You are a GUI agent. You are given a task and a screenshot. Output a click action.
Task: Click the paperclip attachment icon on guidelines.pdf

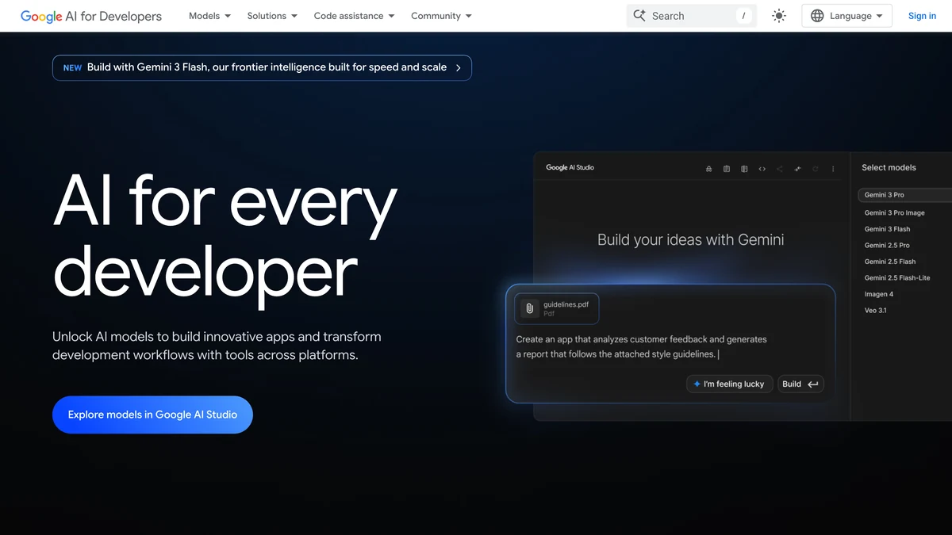[x=530, y=309]
